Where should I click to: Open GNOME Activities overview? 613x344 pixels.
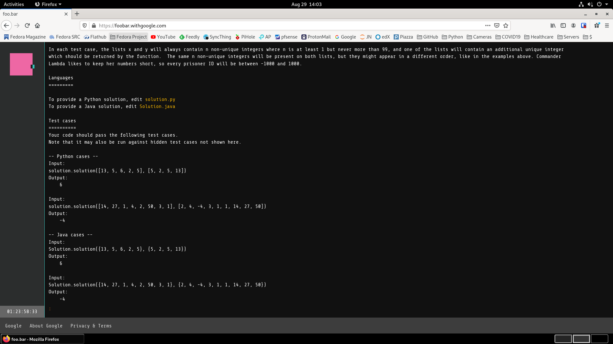14,4
